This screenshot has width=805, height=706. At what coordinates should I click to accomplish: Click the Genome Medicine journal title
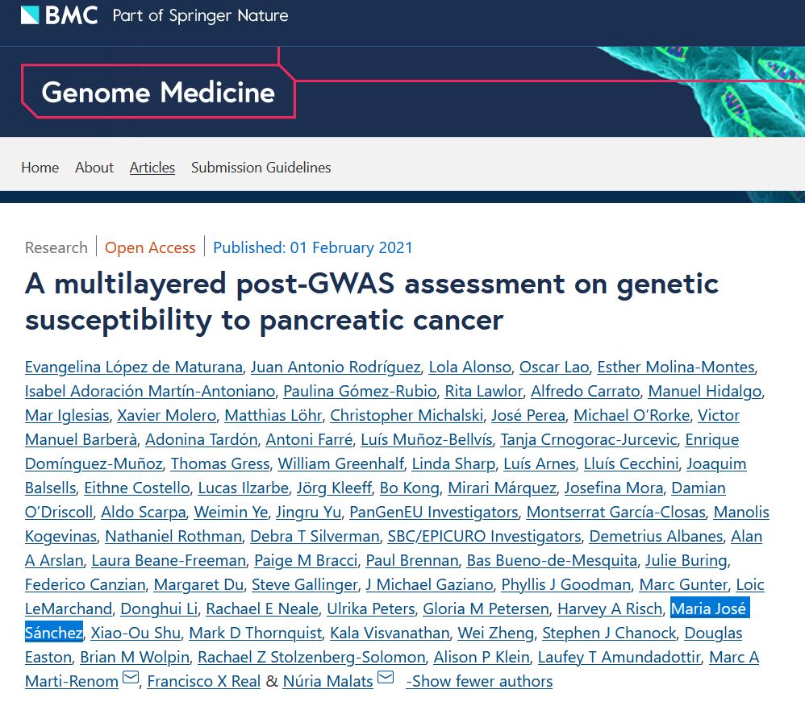point(158,93)
